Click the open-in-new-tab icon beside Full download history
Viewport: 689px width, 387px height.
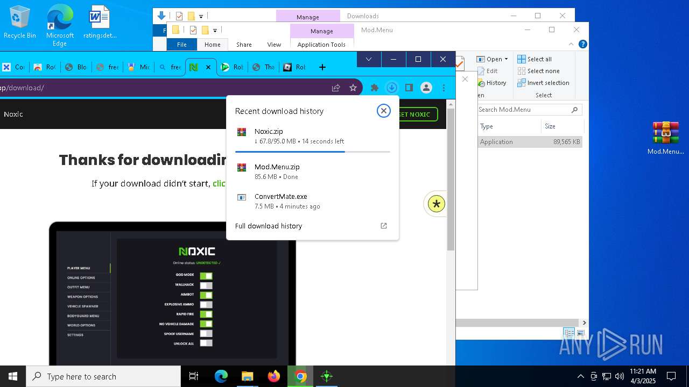pos(384,226)
